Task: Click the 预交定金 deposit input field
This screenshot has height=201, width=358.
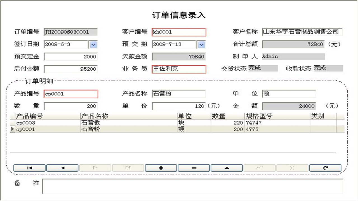Action: 70,57
